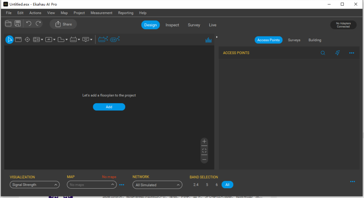
Task: Click the AI channel planner icon
Action: (x=115, y=39)
